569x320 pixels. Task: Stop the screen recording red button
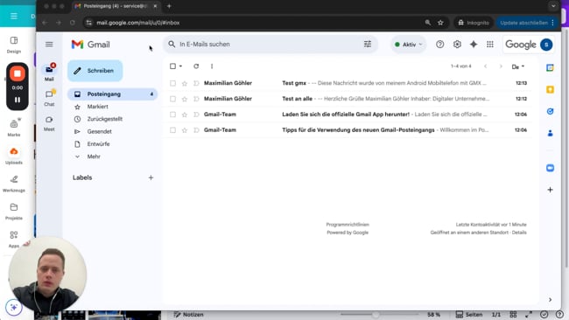click(17, 73)
